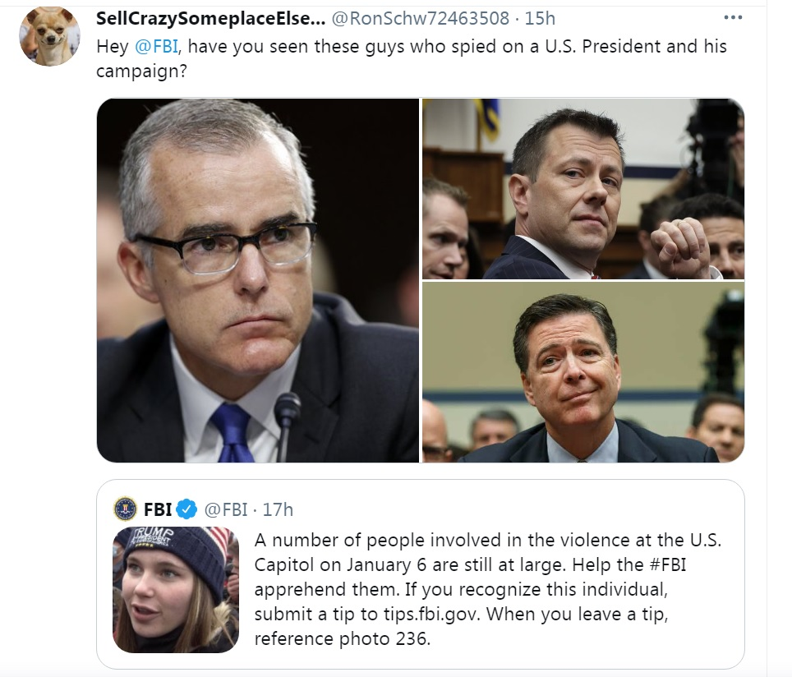
Task: Open the SellCrazySomeplaceElse profile name
Action: tap(210, 19)
